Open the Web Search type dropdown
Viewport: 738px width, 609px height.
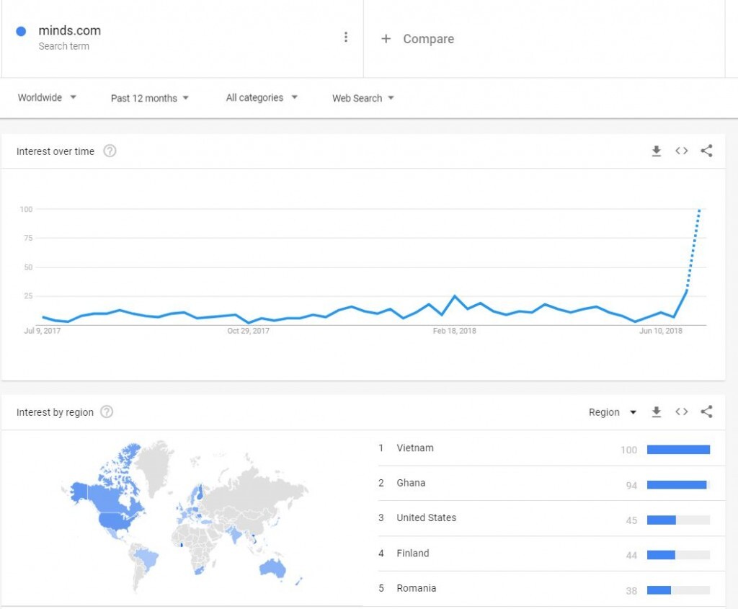coord(363,98)
